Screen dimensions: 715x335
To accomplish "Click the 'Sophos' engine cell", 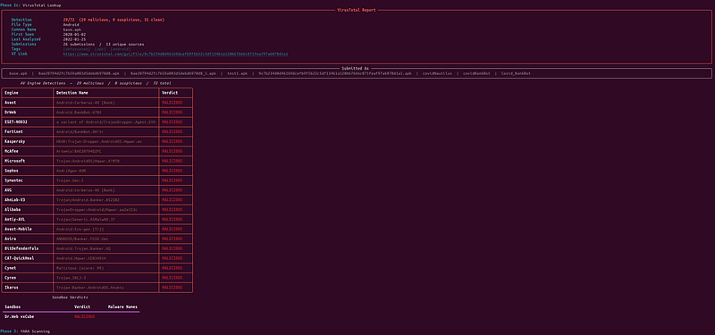I will coord(28,171).
